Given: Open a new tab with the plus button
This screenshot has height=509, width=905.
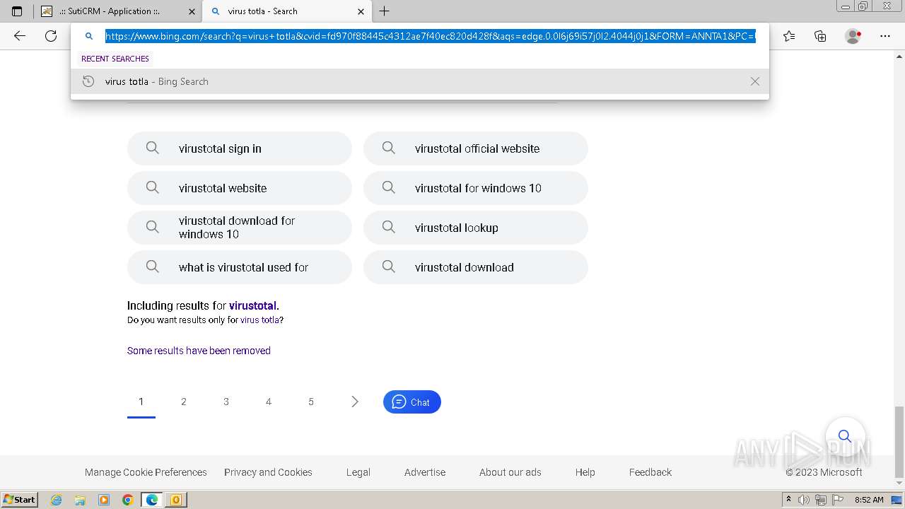Looking at the screenshot, I should point(385,11).
